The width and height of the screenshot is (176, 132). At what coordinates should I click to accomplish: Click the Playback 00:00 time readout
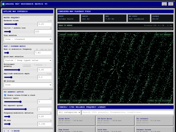pos(162,18)
